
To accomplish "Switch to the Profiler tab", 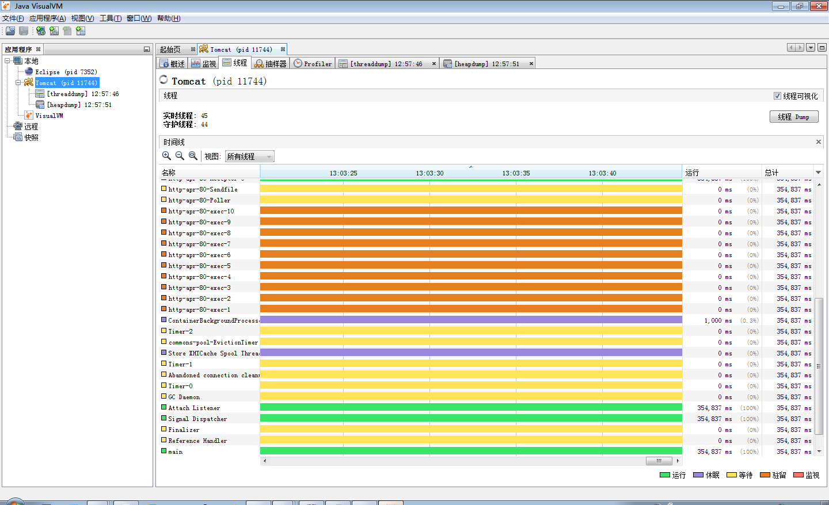I will (x=313, y=64).
